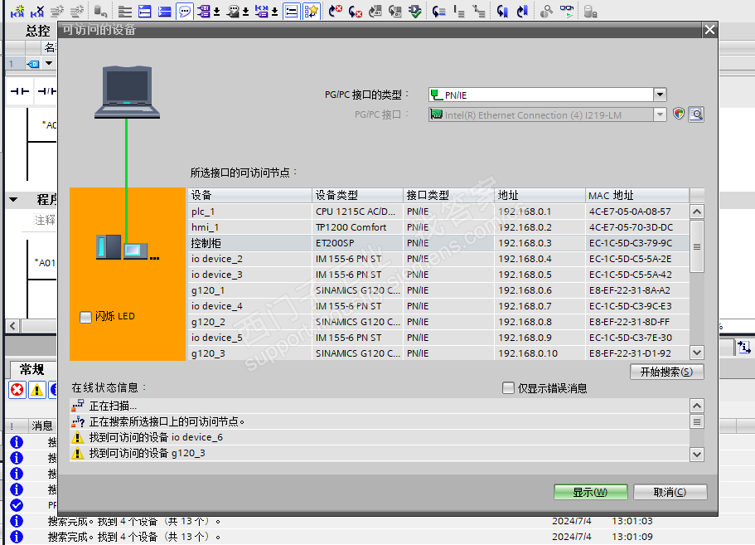The width and height of the screenshot is (755, 545).
Task: Switch to the 总控 tab
Action: [37, 31]
